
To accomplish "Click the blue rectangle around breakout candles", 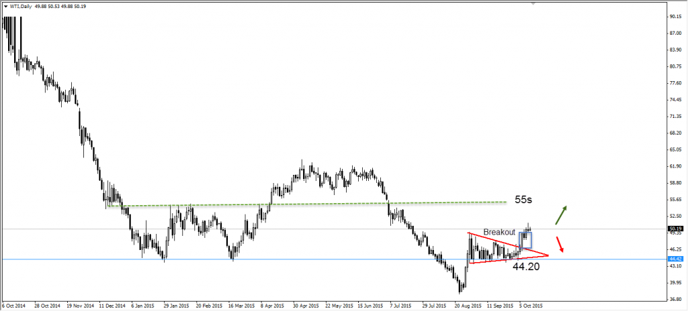I will [x=525, y=241].
